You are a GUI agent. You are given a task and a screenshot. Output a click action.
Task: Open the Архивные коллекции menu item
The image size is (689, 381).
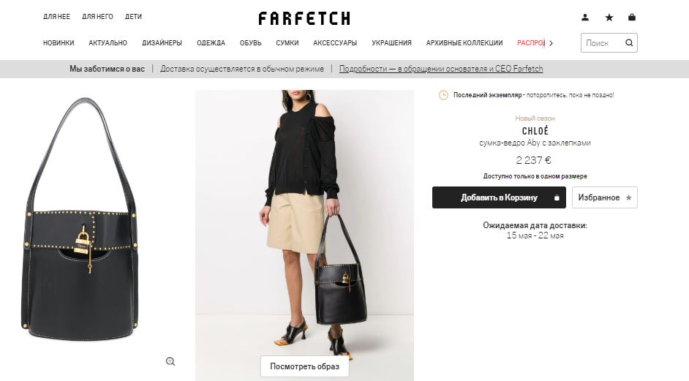tap(464, 42)
